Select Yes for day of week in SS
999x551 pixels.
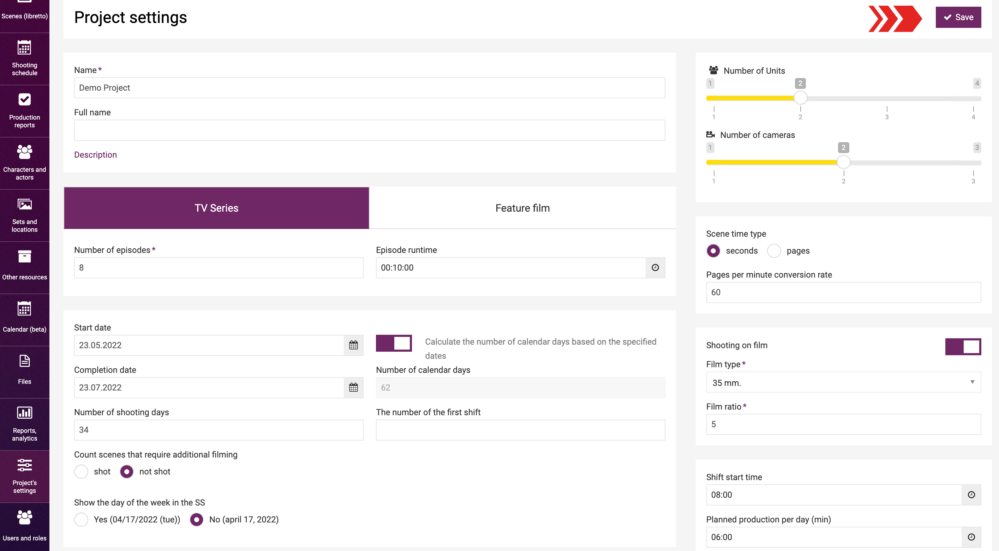coord(81,520)
